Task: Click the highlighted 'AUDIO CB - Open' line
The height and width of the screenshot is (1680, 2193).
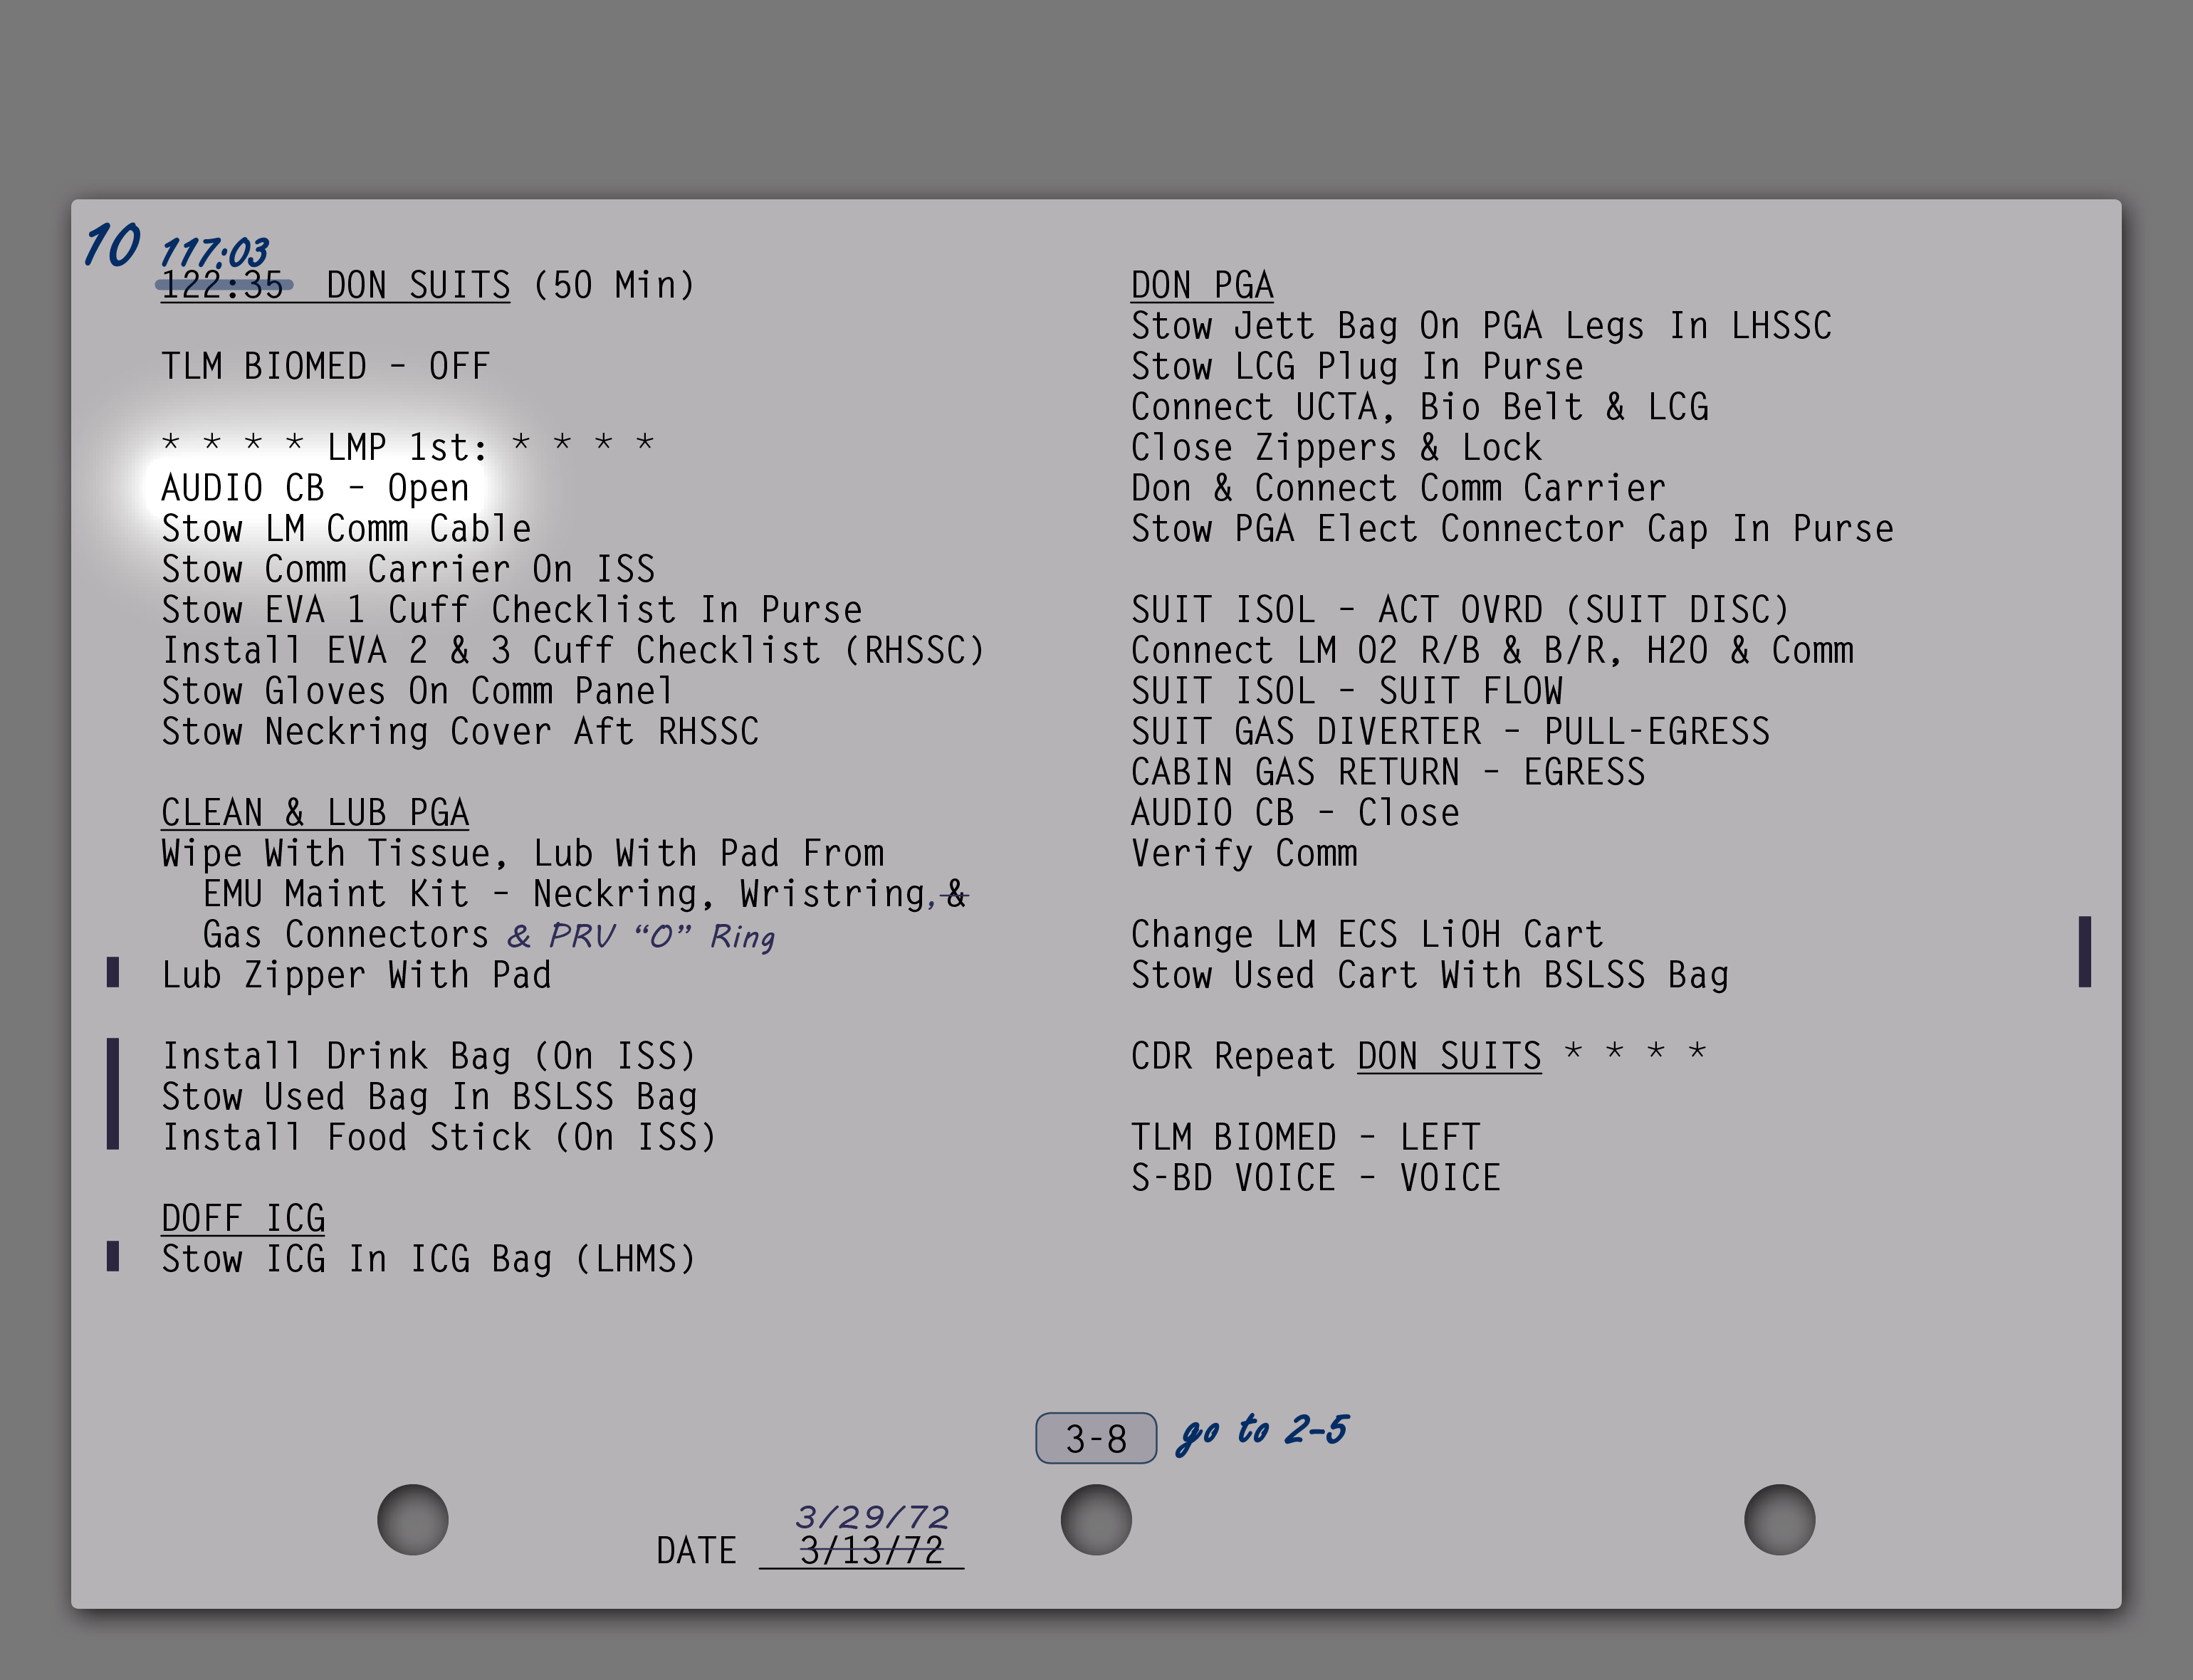Action: tap(315, 488)
